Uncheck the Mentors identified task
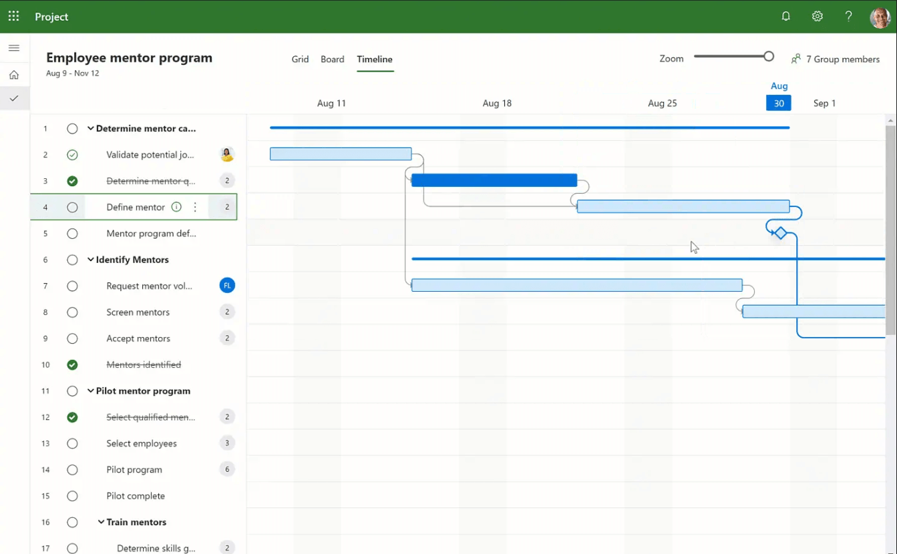This screenshot has height=554, width=897. (x=72, y=365)
